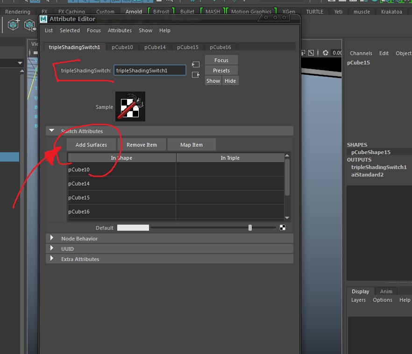412x354 pixels.
Task: Click the create-cube-with-plus shelf icon
Action: click(14, 25)
